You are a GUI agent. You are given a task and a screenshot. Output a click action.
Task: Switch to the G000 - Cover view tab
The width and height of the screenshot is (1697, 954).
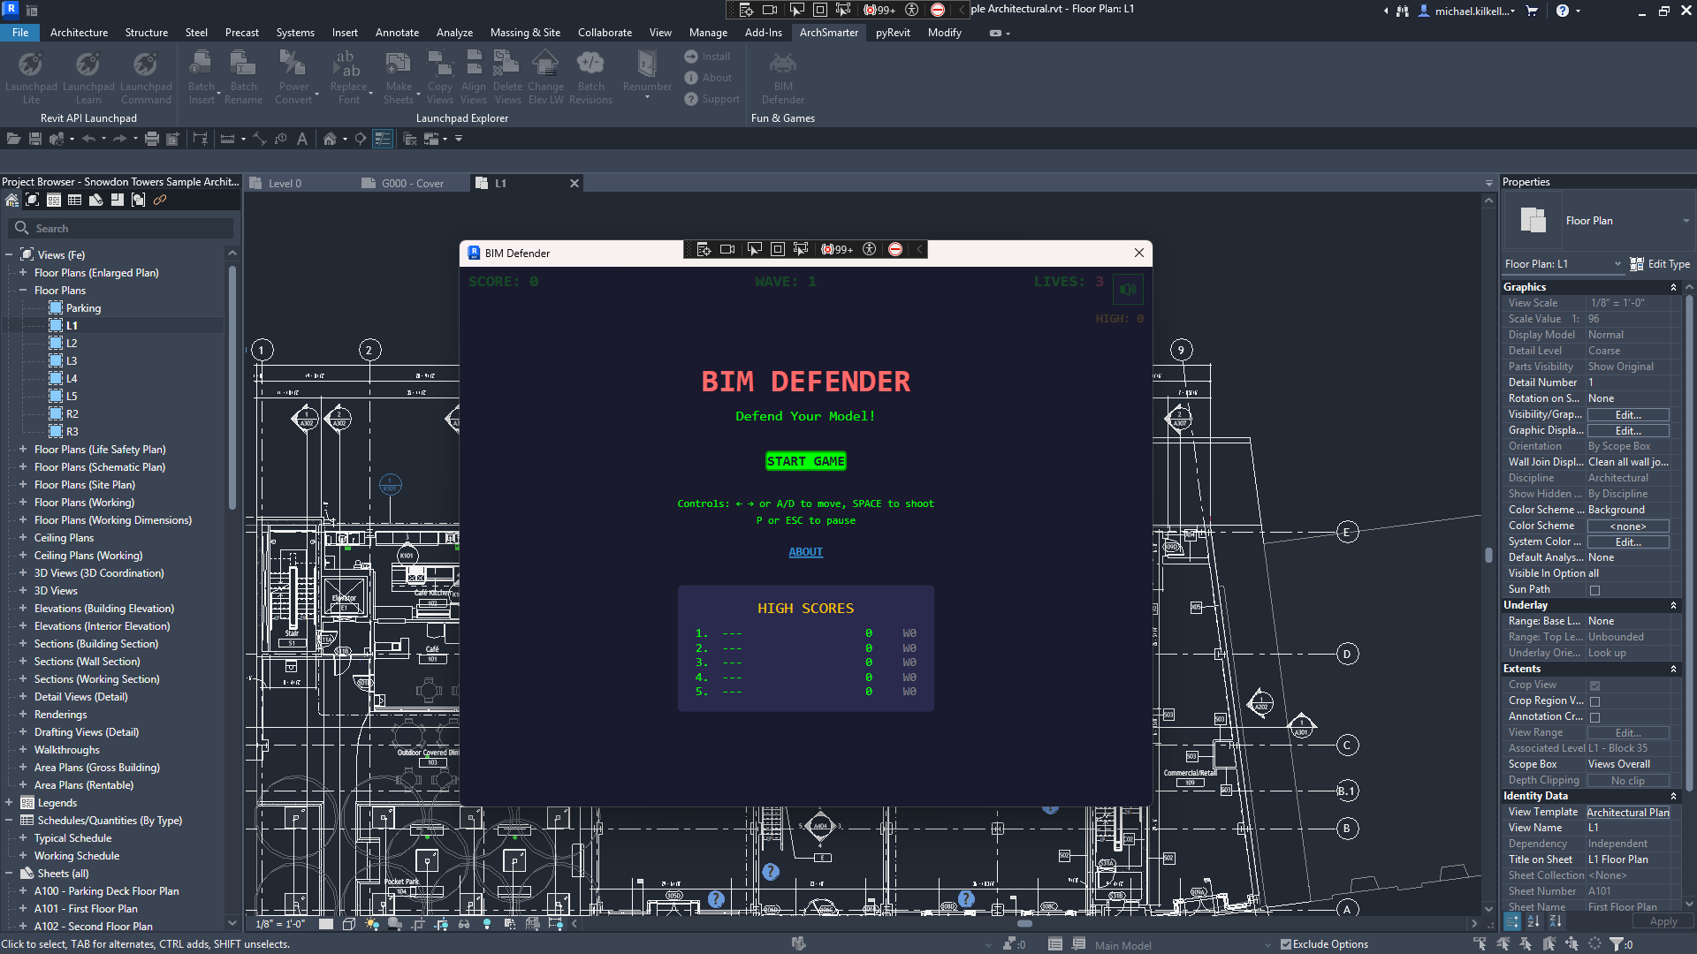pyautogui.click(x=413, y=184)
